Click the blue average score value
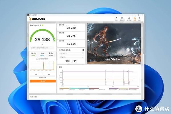This screenshot has width=171, height=114. [x=42, y=55]
